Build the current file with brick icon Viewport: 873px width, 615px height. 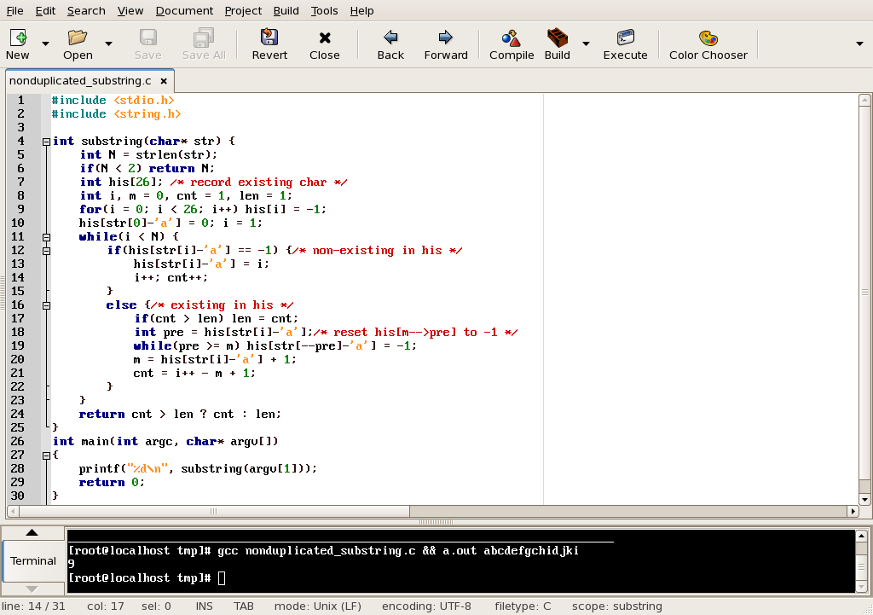click(x=558, y=38)
